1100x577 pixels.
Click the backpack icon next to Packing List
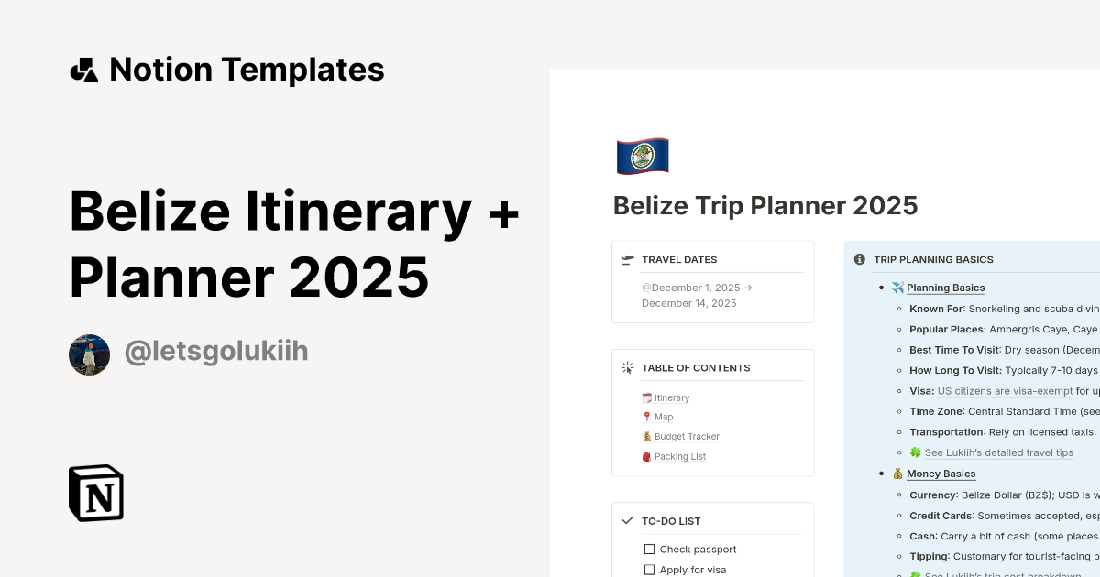coord(646,456)
